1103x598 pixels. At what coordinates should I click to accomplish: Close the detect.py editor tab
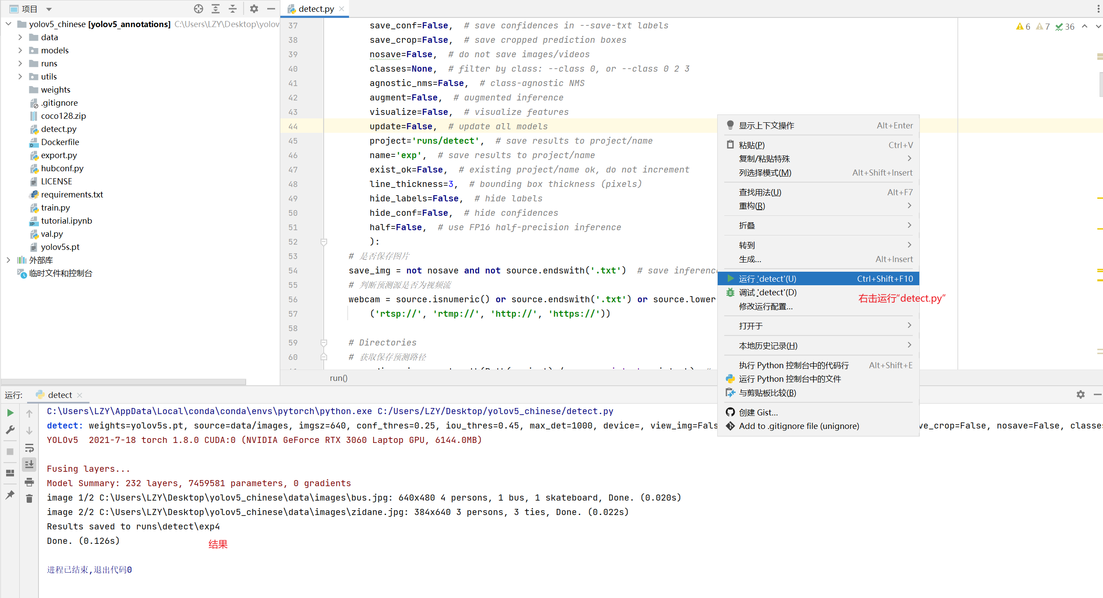[342, 9]
